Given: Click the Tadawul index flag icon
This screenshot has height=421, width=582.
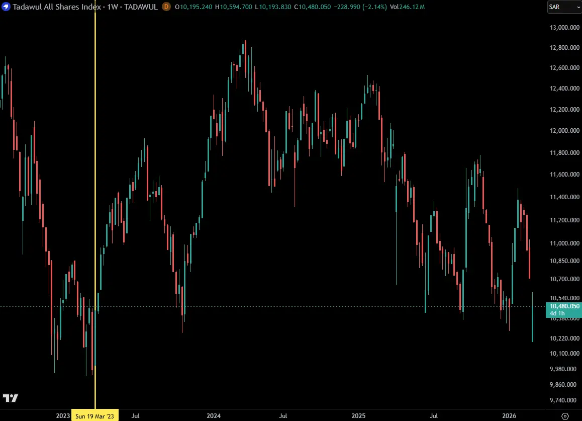Looking at the screenshot, I should click(6, 7).
